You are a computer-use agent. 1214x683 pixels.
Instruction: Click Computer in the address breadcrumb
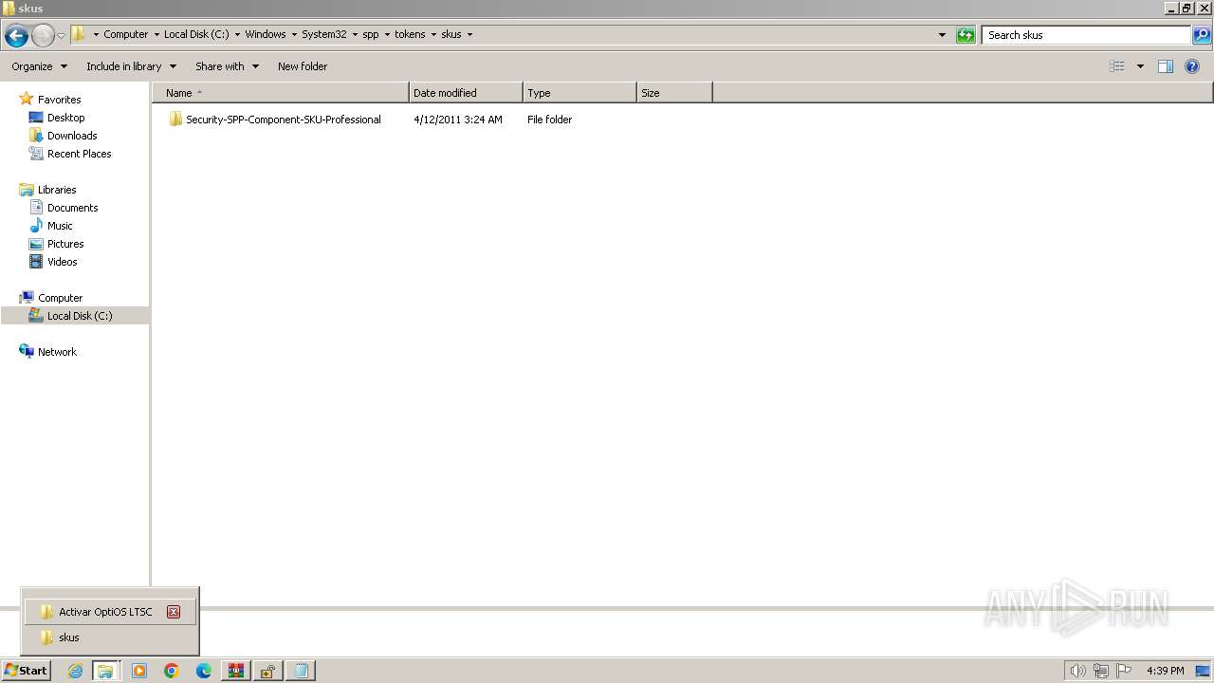coord(125,34)
